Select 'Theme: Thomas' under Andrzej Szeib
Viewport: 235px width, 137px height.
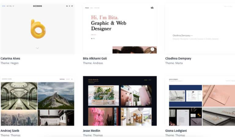click(10, 135)
